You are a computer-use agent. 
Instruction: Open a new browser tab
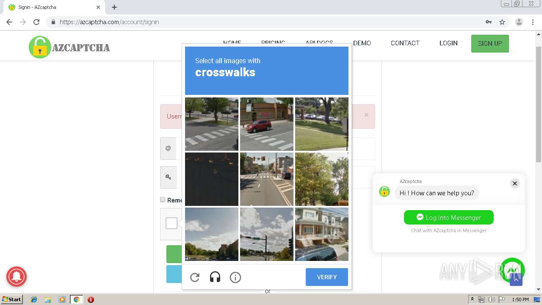click(114, 7)
